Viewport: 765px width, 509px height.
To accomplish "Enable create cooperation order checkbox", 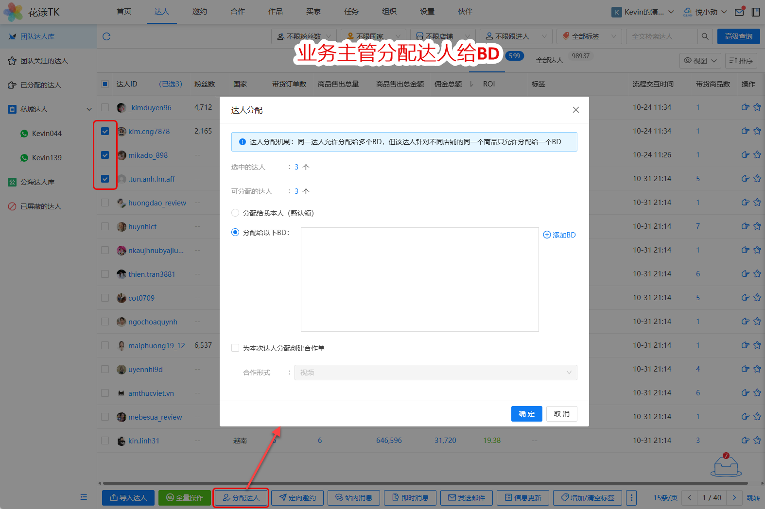I will [x=235, y=348].
